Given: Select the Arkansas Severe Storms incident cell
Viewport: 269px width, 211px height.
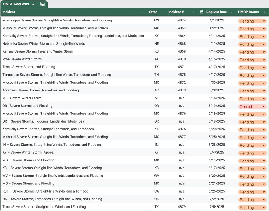Looking at the screenshot, I should (41, 90).
